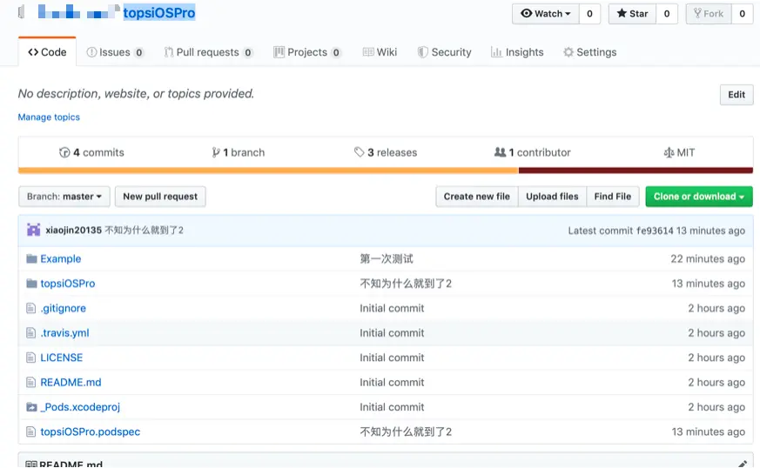Click Create new file button

477,197
